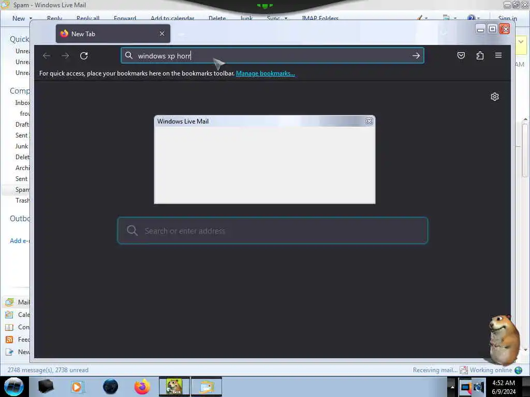Select Drafts folder in Live Mail

(x=22, y=124)
